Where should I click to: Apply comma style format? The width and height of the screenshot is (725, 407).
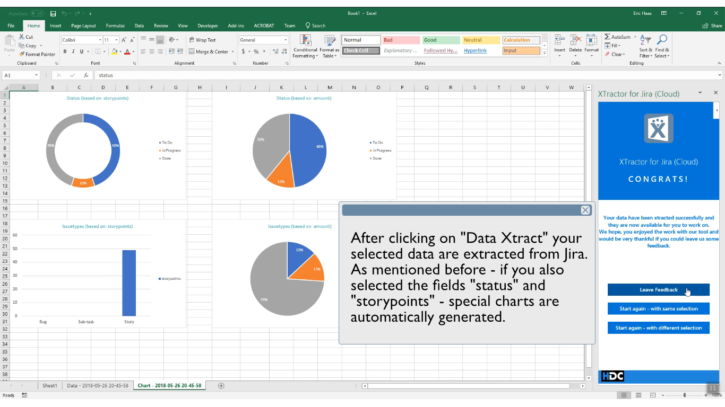[x=264, y=51]
